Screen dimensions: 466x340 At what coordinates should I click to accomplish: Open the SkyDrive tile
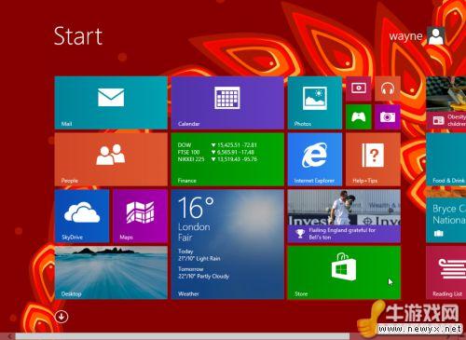[x=82, y=216]
